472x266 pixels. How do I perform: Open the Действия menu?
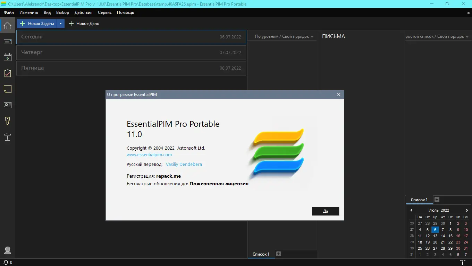[x=83, y=12]
